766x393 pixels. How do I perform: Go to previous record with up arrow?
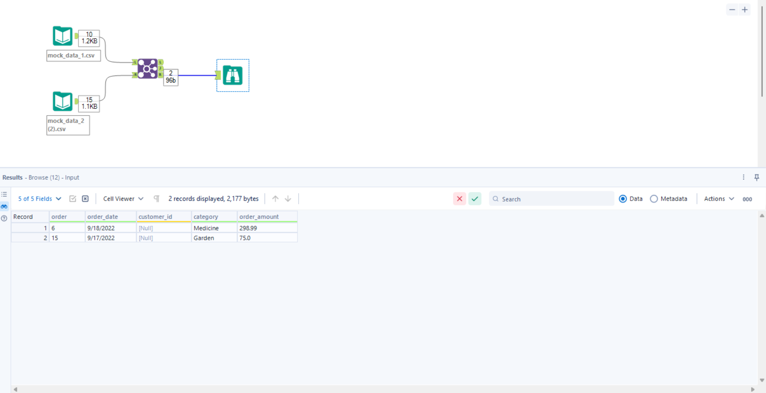pyautogui.click(x=275, y=199)
